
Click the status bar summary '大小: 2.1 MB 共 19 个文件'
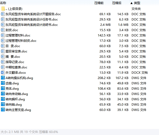click(x=19, y=132)
